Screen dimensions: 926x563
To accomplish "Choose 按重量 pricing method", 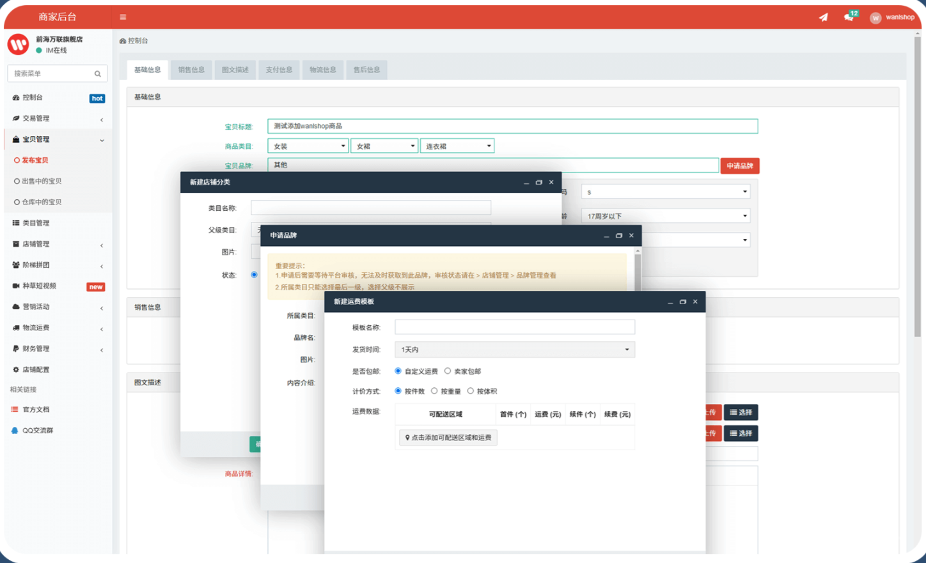I will tap(434, 391).
